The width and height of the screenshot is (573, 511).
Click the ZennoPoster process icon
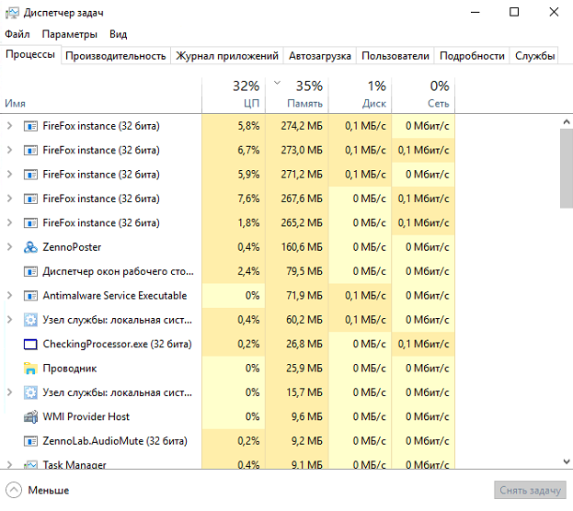[31, 247]
